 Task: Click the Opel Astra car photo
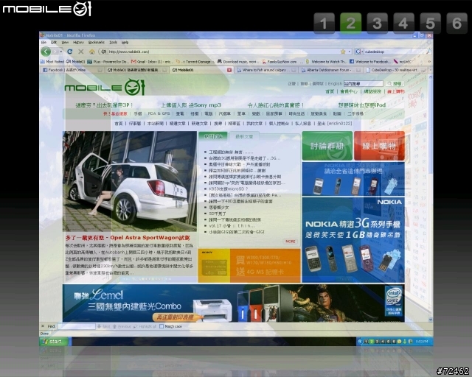(130, 181)
